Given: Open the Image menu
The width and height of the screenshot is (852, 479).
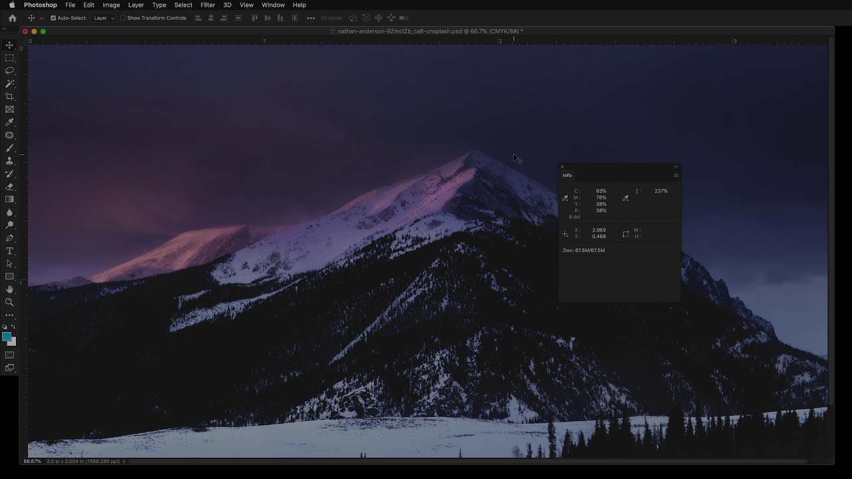Looking at the screenshot, I should (x=111, y=5).
